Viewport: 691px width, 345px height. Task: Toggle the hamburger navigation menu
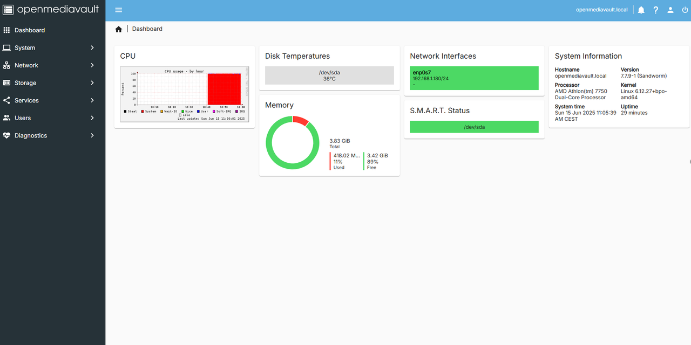(x=119, y=10)
